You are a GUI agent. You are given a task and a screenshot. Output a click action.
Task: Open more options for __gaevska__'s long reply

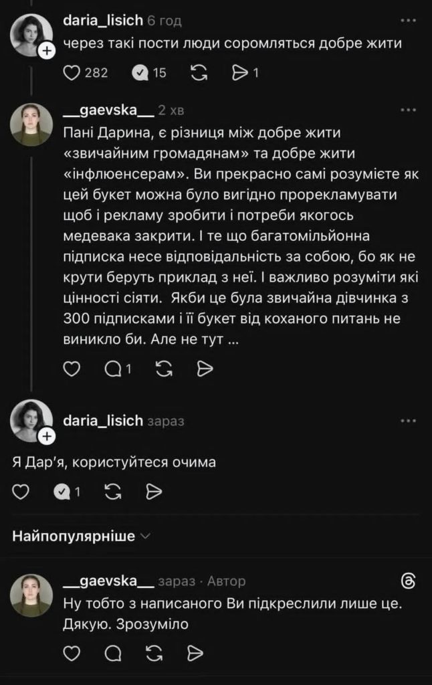coord(407,109)
